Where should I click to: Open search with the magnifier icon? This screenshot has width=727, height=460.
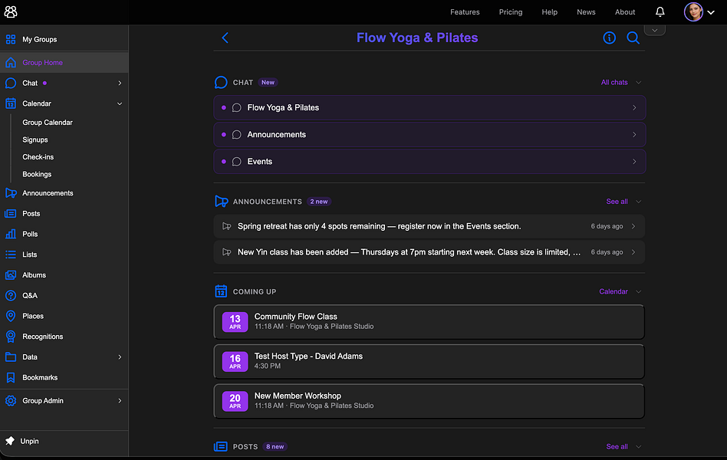click(633, 38)
